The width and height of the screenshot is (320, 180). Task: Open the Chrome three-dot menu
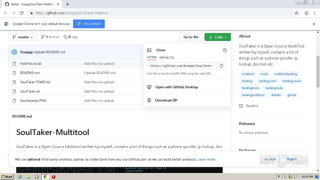314,13
